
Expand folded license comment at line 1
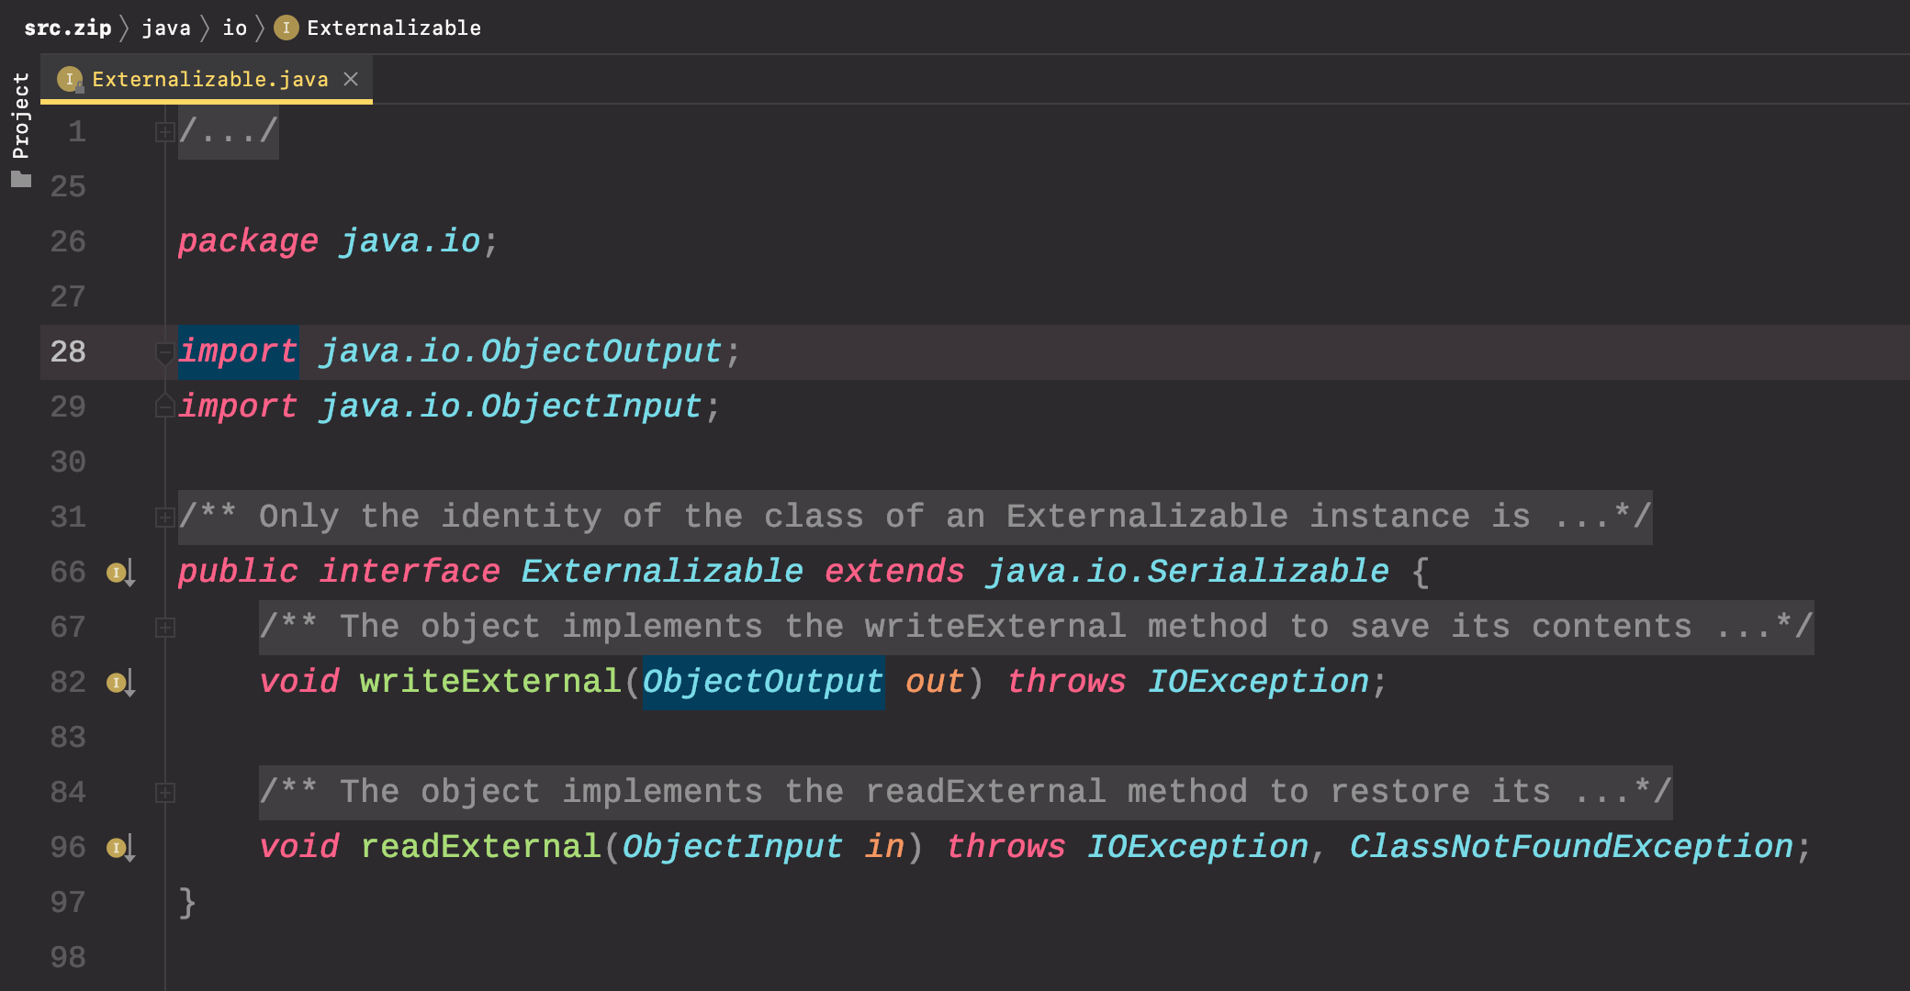point(164,132)
